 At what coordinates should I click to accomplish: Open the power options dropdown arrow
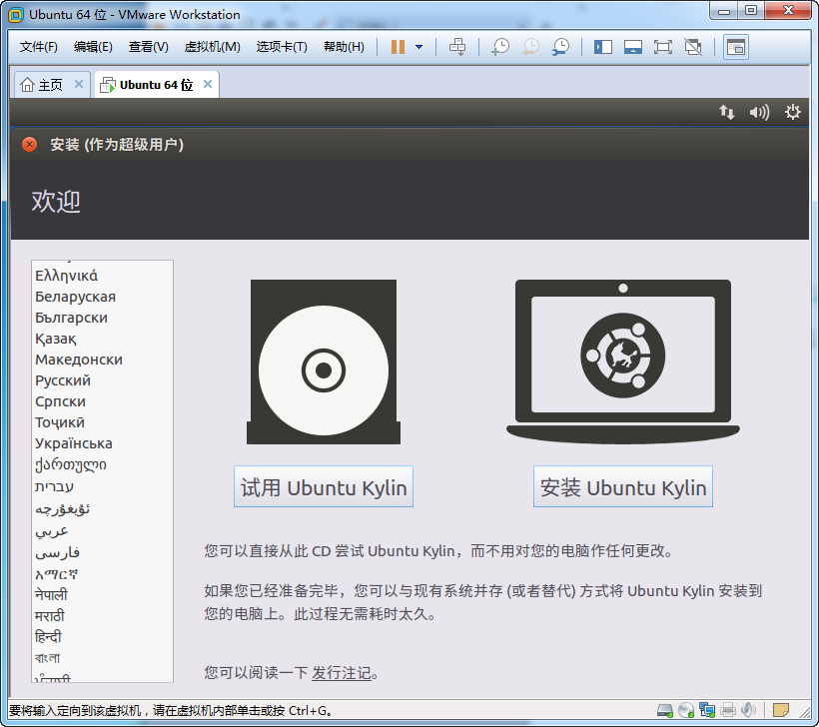418,47
